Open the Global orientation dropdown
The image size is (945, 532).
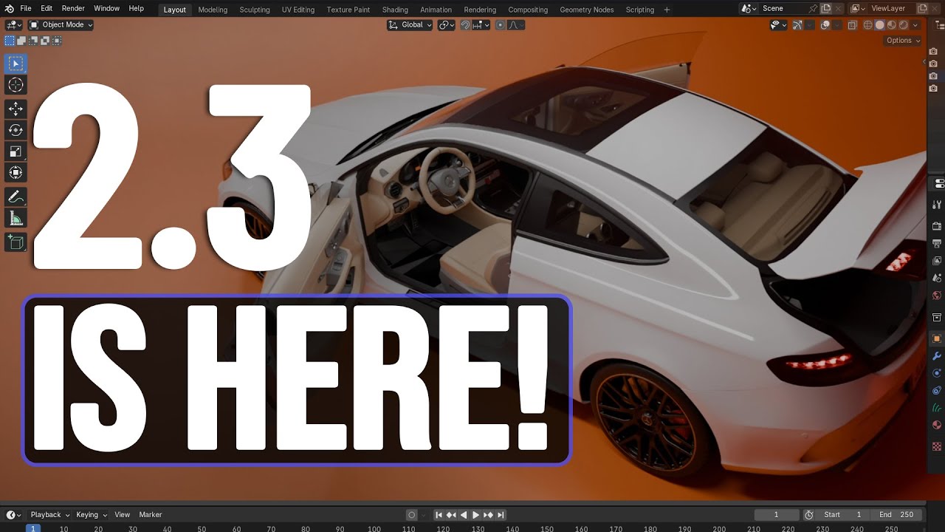tap(410, 24)
